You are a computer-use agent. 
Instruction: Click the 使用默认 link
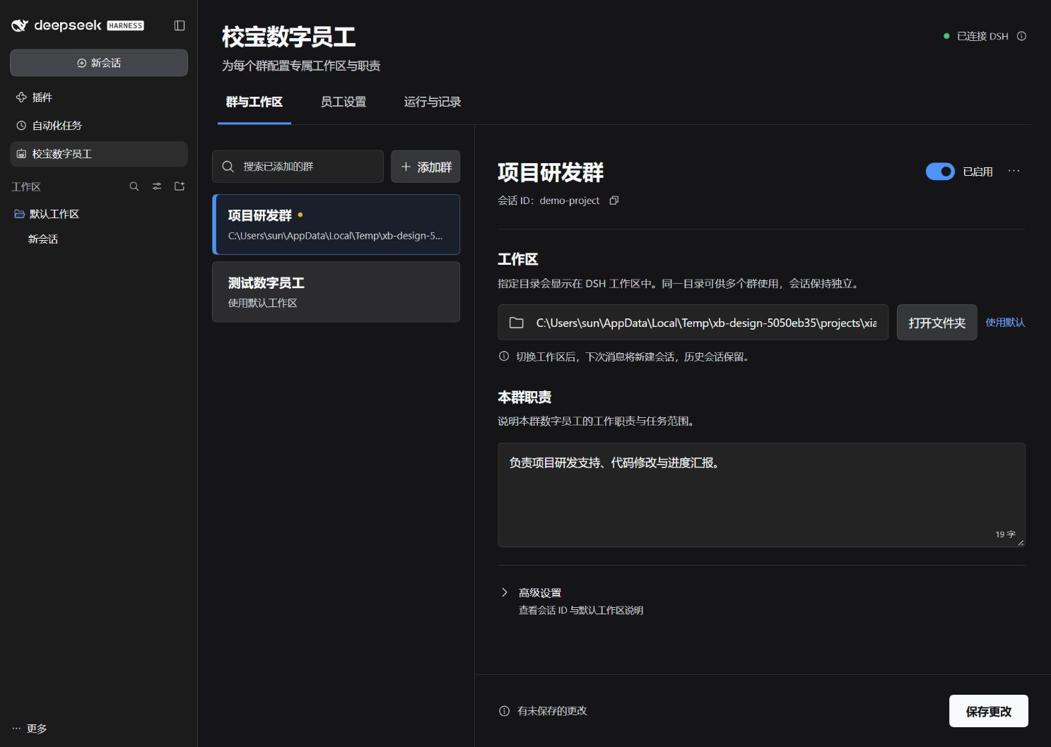point(1005,323)
